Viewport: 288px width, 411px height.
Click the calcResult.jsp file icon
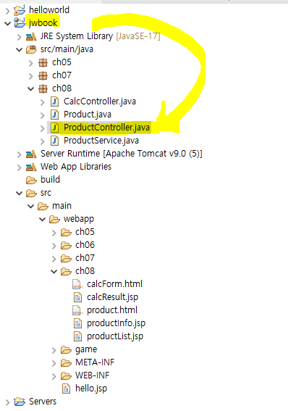click(77, 297)
